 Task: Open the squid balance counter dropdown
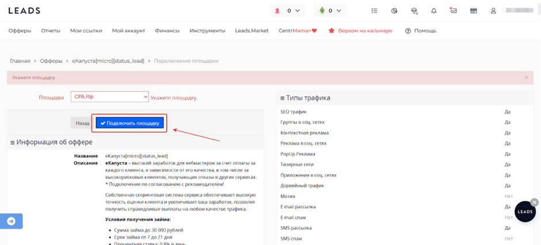(x=288, y=11)
